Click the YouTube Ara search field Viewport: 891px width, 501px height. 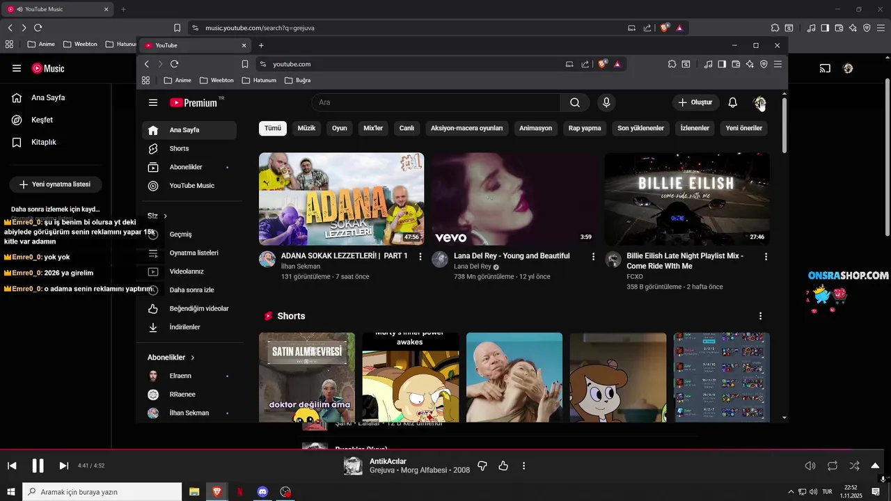436,102
